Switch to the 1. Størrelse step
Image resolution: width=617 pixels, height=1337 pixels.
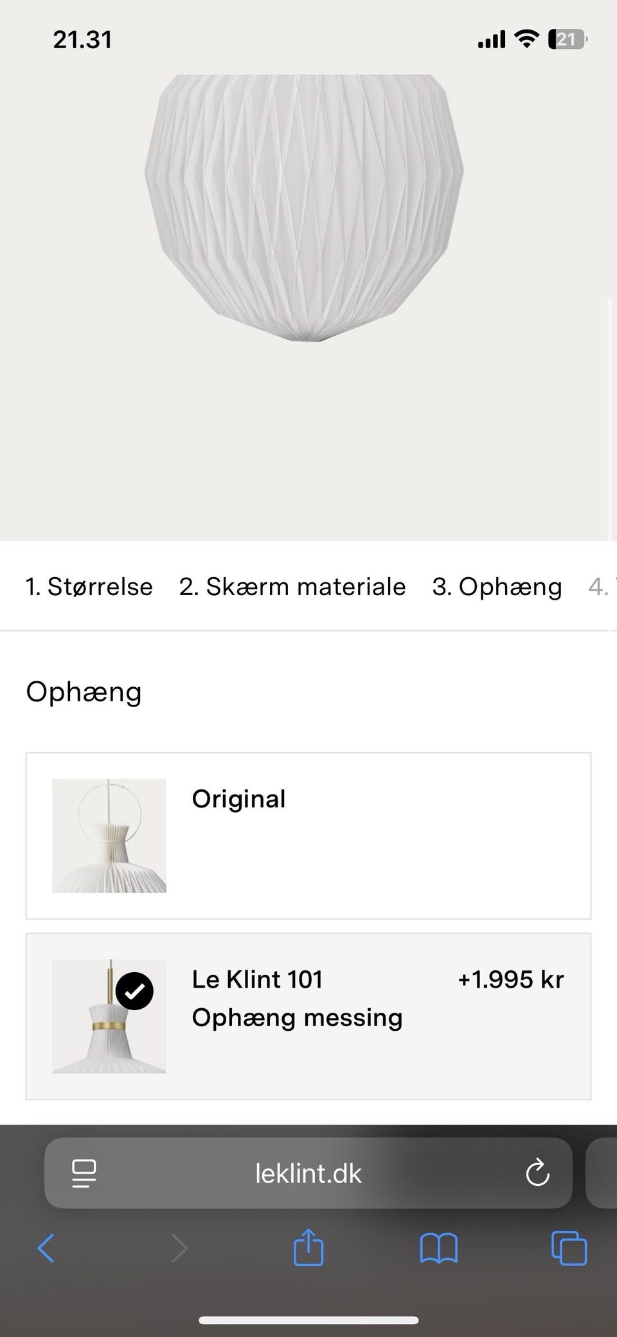click(89, 586)
